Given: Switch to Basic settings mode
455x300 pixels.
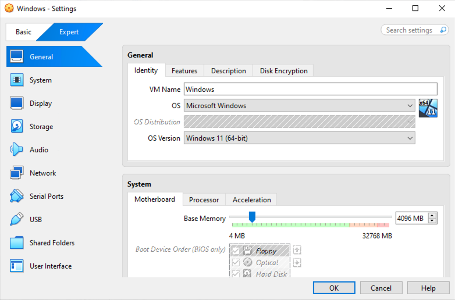Looking at the screenshot, I should click(23, 32).
